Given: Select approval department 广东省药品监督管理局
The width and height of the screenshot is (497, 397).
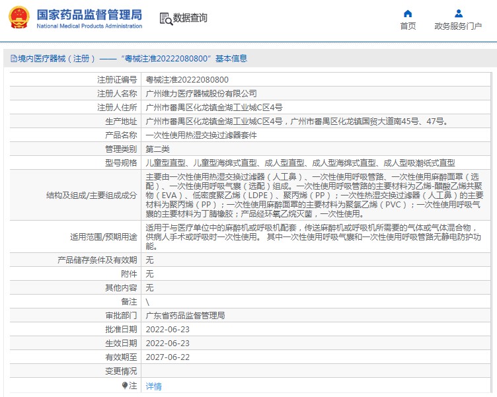Looking at the screenshot, I should [186, 316].
